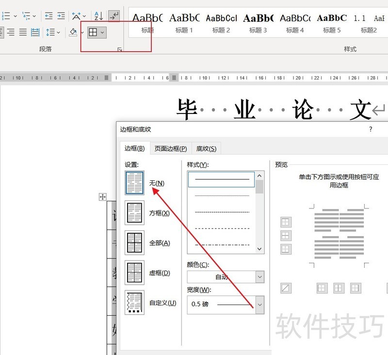Image resolution: width=388 pixels, height=355 pixels.
Task: Expand the 宽度 width dropdown
Action: coord(259,304)
